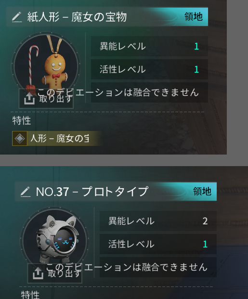Click the fusion unavailable message on the 紙人形 card

click(118, 92)
